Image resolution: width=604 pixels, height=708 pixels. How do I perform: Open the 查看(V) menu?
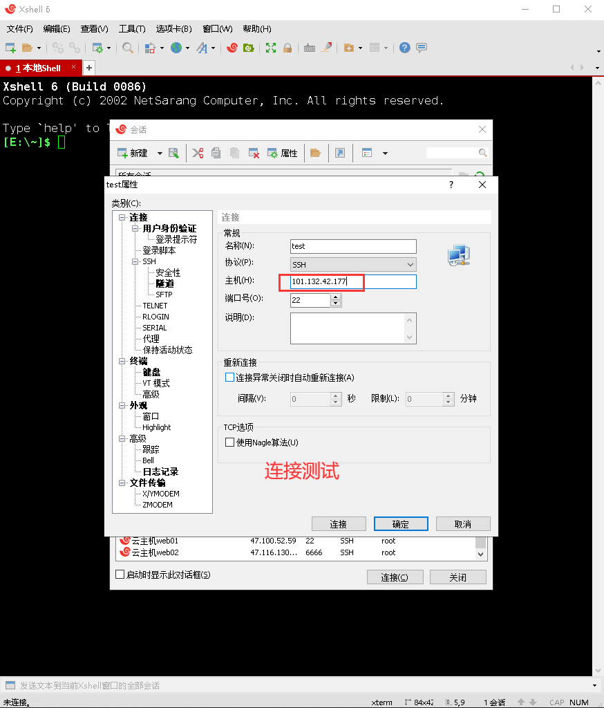pos(95,29)
